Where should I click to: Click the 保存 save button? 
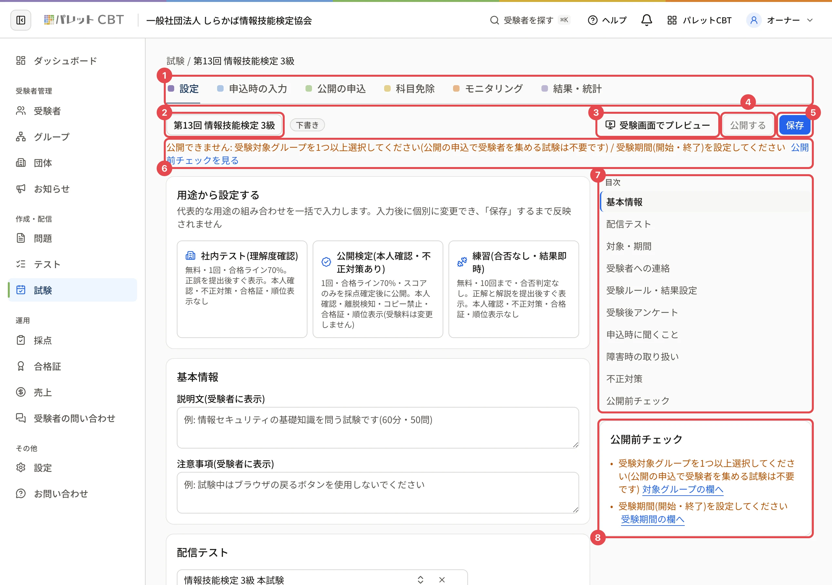click(x=794, y=125)
